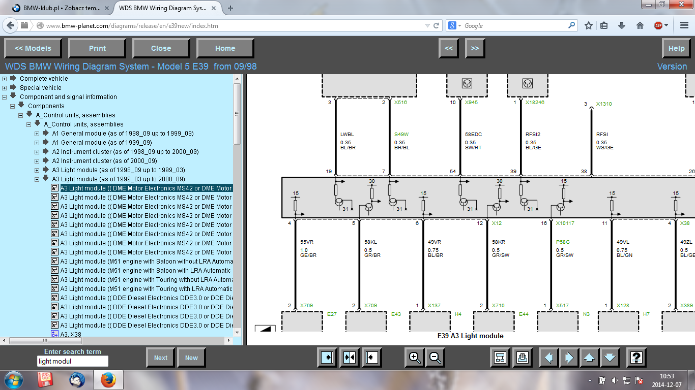Screen dimensions: 695x390
Task: Open Thunderbird from the taskbar
Action: (77, 380)
